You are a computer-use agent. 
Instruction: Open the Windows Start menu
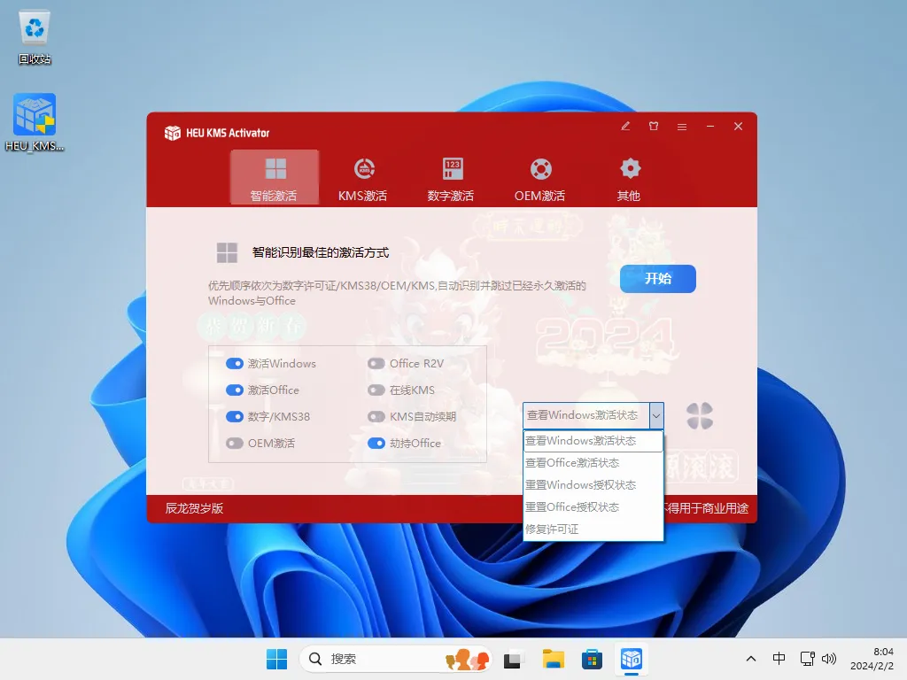pyautogui.click(x=276, y=659)
